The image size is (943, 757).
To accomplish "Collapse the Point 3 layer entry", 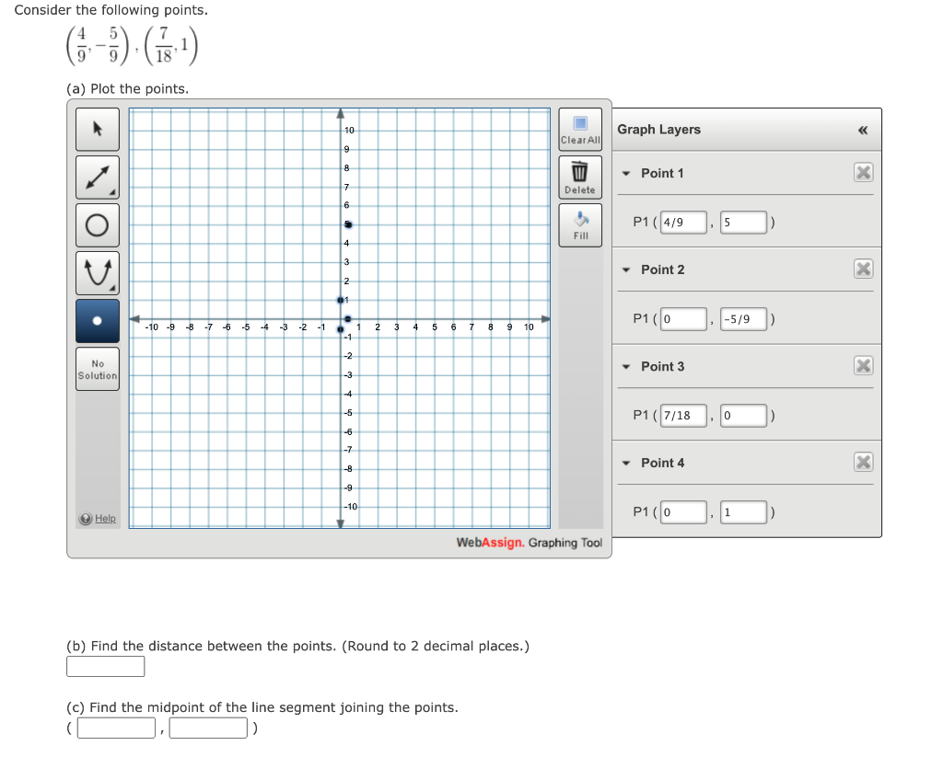I will [625, 366].
